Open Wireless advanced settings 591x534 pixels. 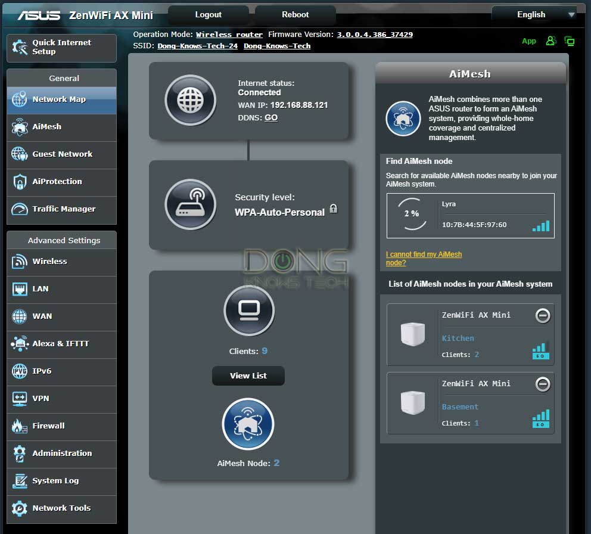click(x=61, y=262)
